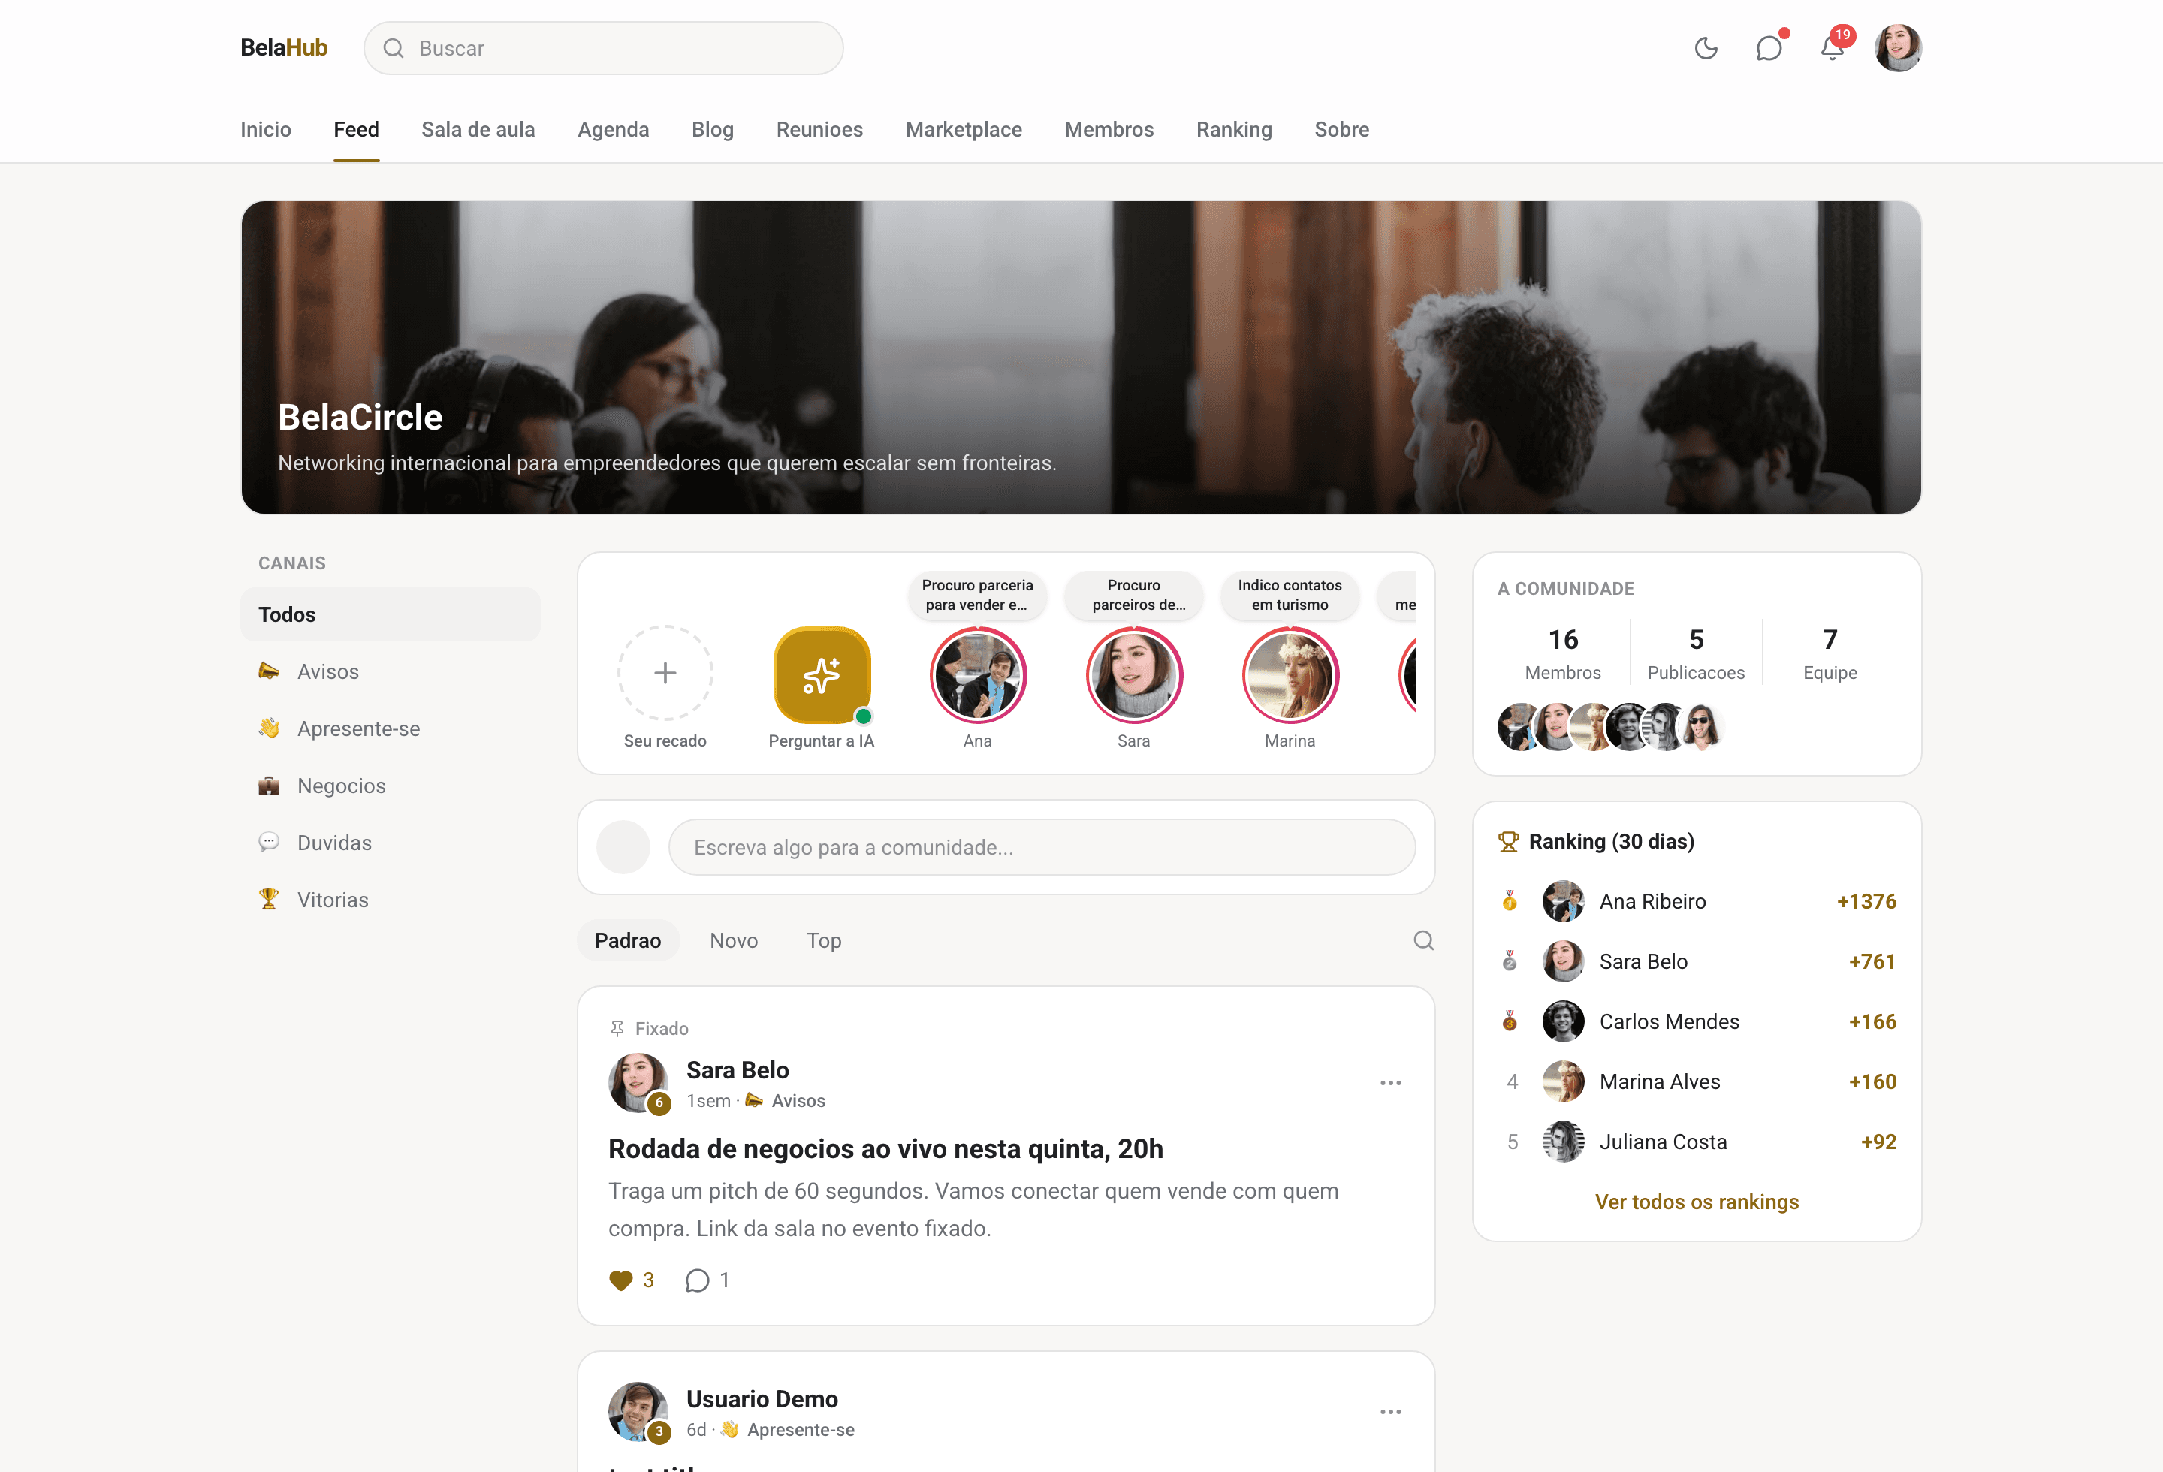Open the post title 'Rodada de negocios ao vivo'

[885, 1148]
